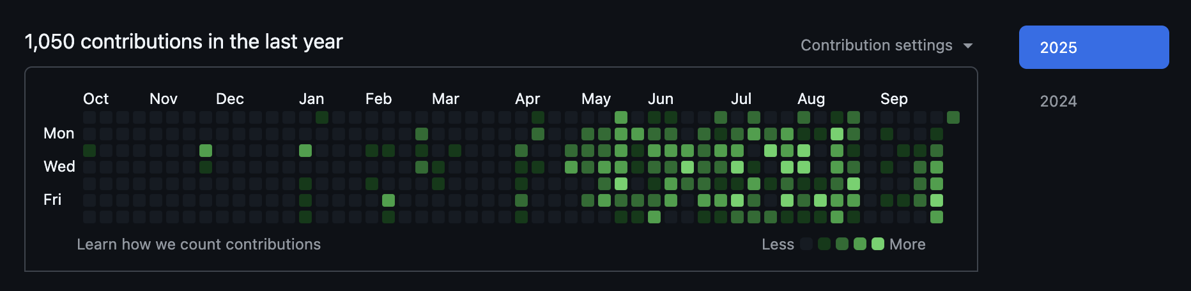Select the 2025 year filter
The width and height of the screenshot is (1191, 291).
click(x=1093, y=47)
